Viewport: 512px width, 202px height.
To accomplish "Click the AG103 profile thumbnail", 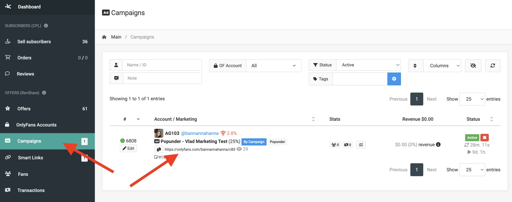I will [x=159, y=133].
